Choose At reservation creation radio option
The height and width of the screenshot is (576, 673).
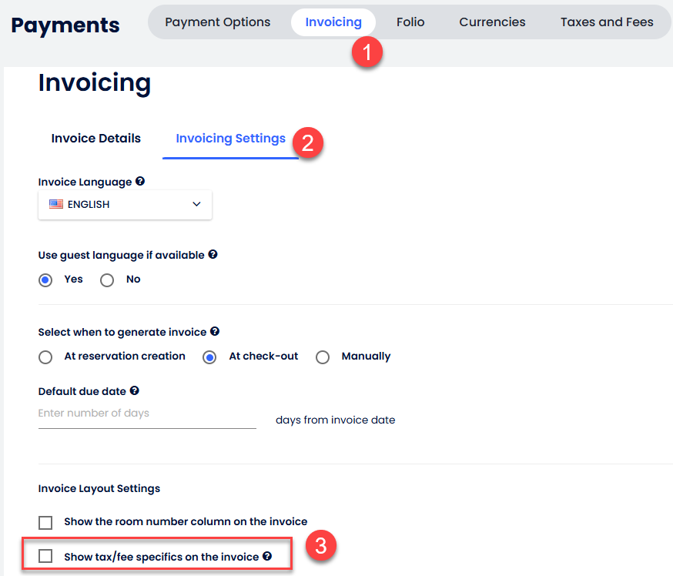[45, 357]
